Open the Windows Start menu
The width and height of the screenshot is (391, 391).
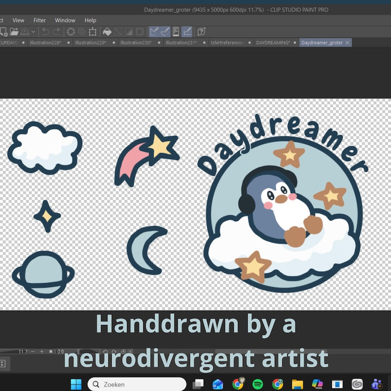76,384
